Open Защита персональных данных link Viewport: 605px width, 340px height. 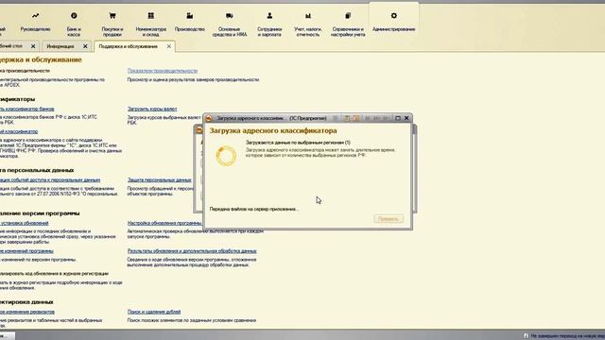160,180
